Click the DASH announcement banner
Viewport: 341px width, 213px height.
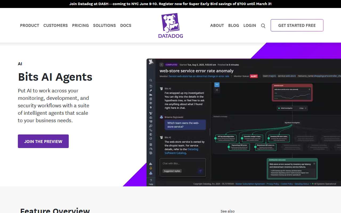(170, 4)
